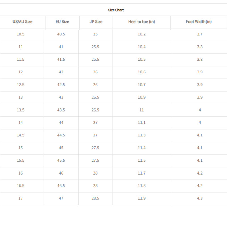227x227 pixels.
Task: Select US/AU size 15 cell
Action: coord(20,148)
